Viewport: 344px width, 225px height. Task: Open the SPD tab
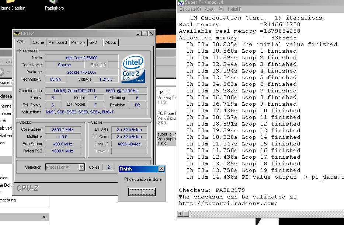pyautogui.click(x=94, y=42)
